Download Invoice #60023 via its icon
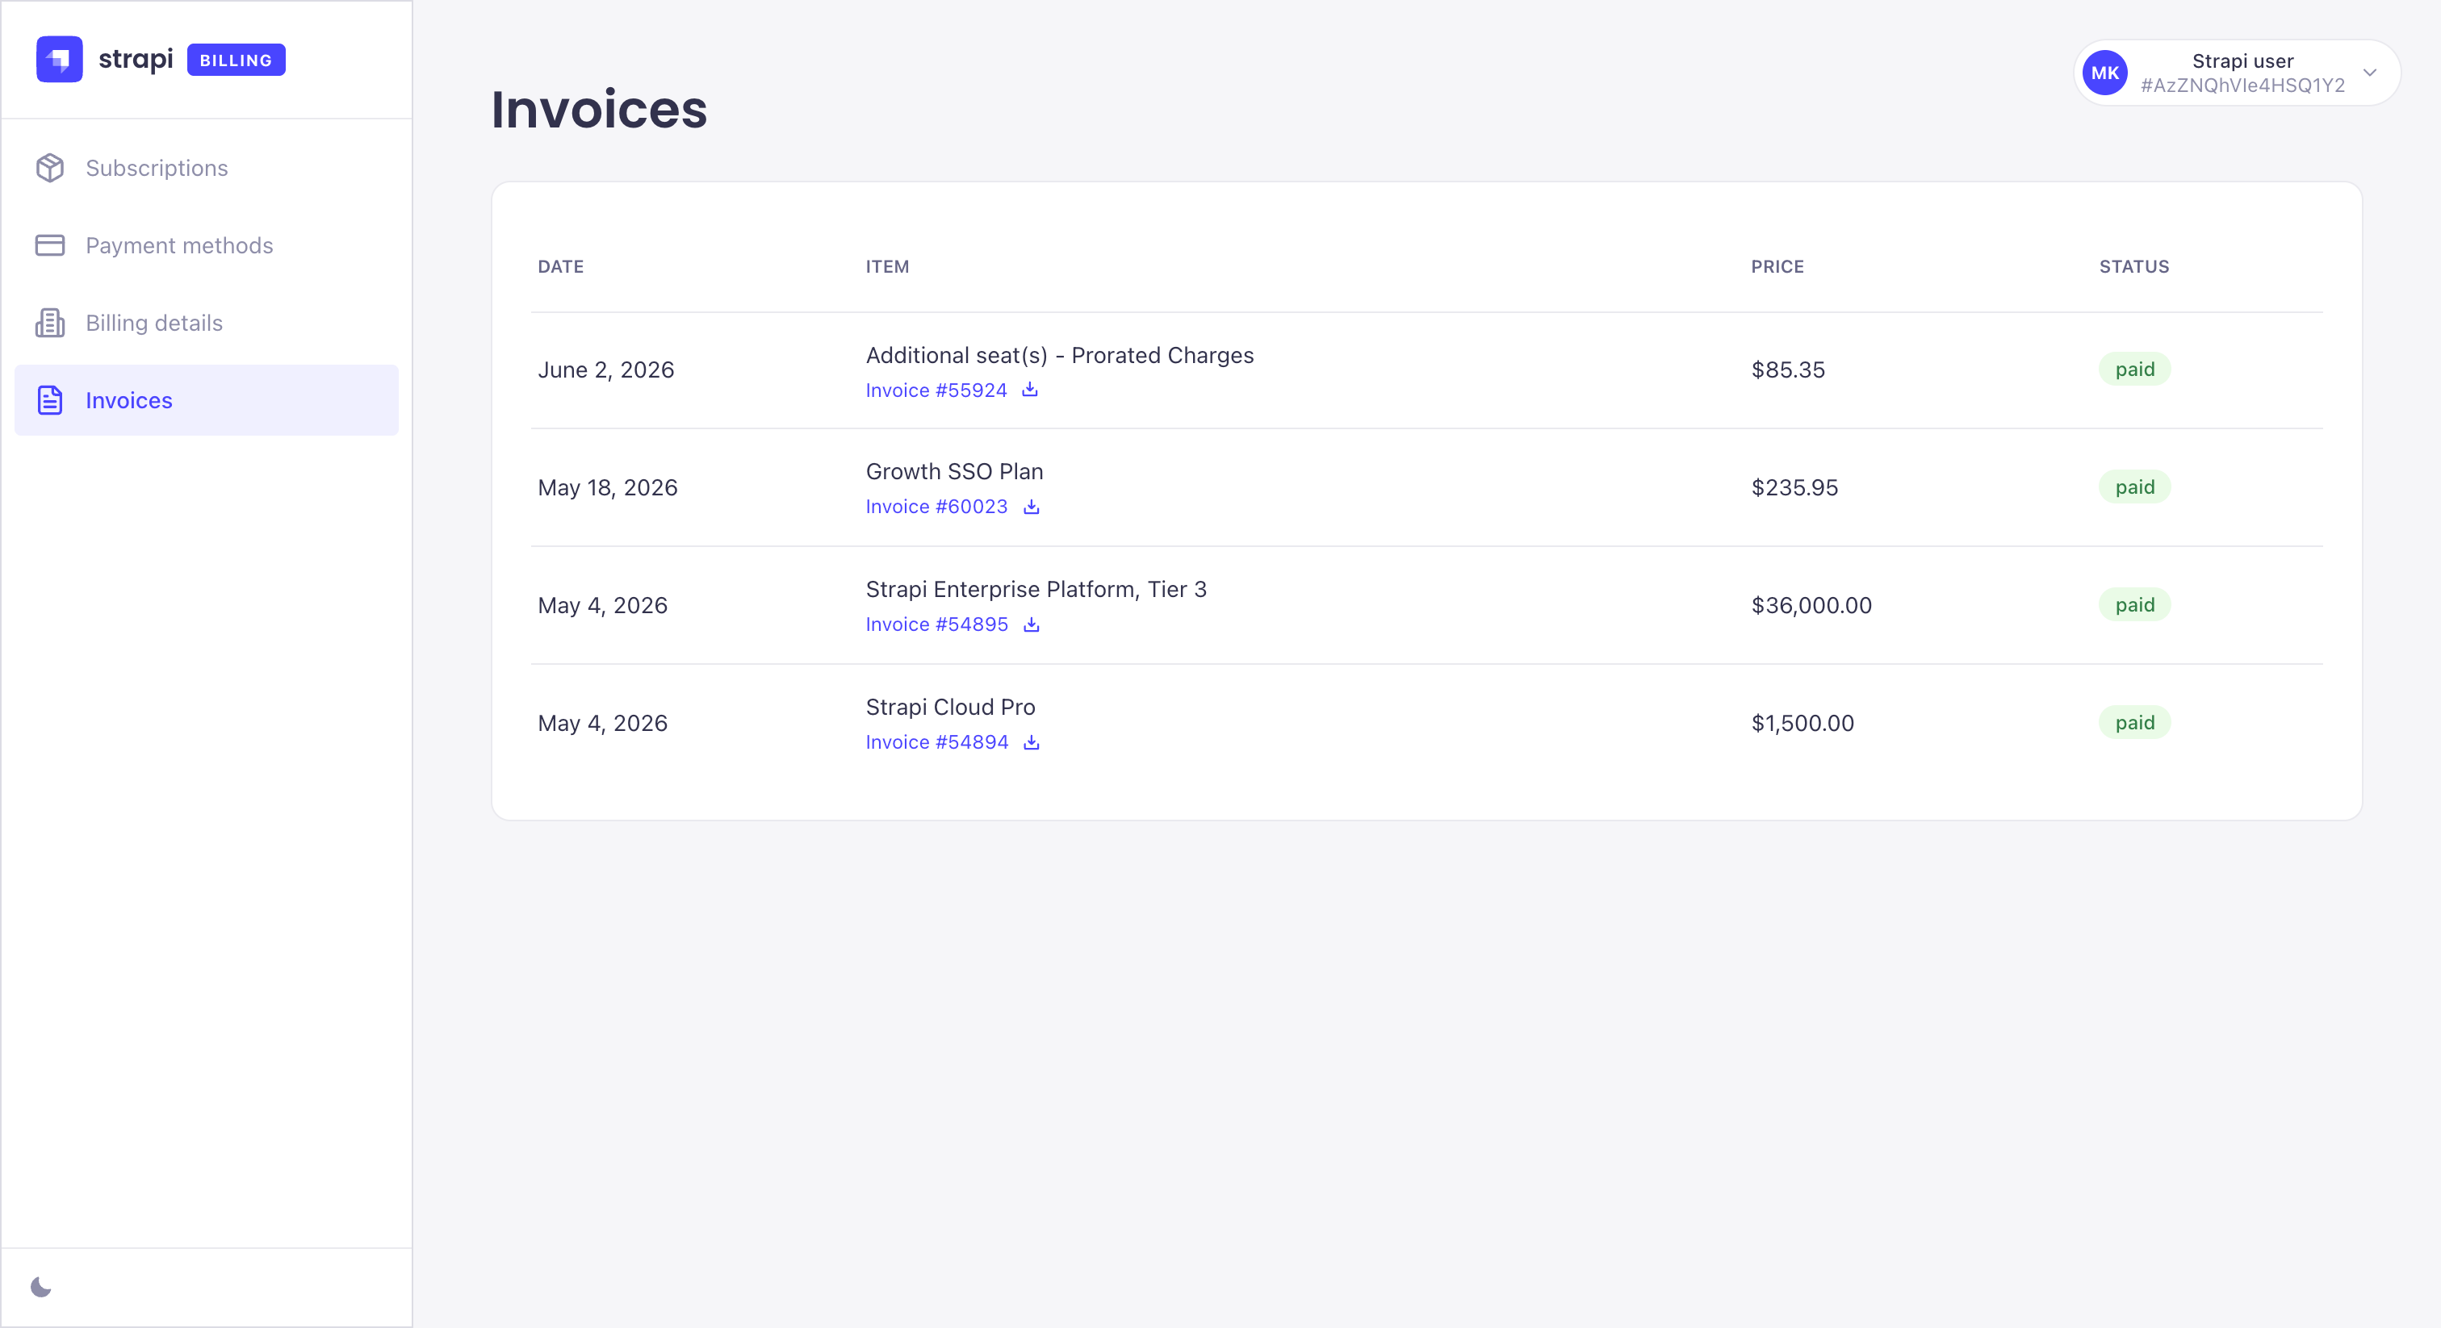2441x1328 pixels. 1031,507
